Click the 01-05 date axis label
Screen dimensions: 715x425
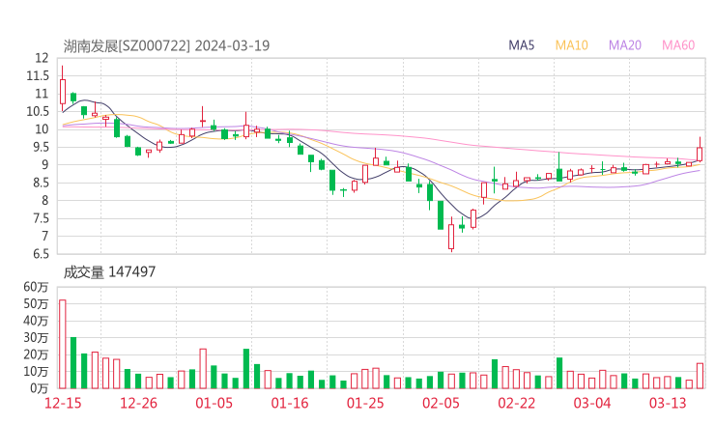(x=214, y=403)
